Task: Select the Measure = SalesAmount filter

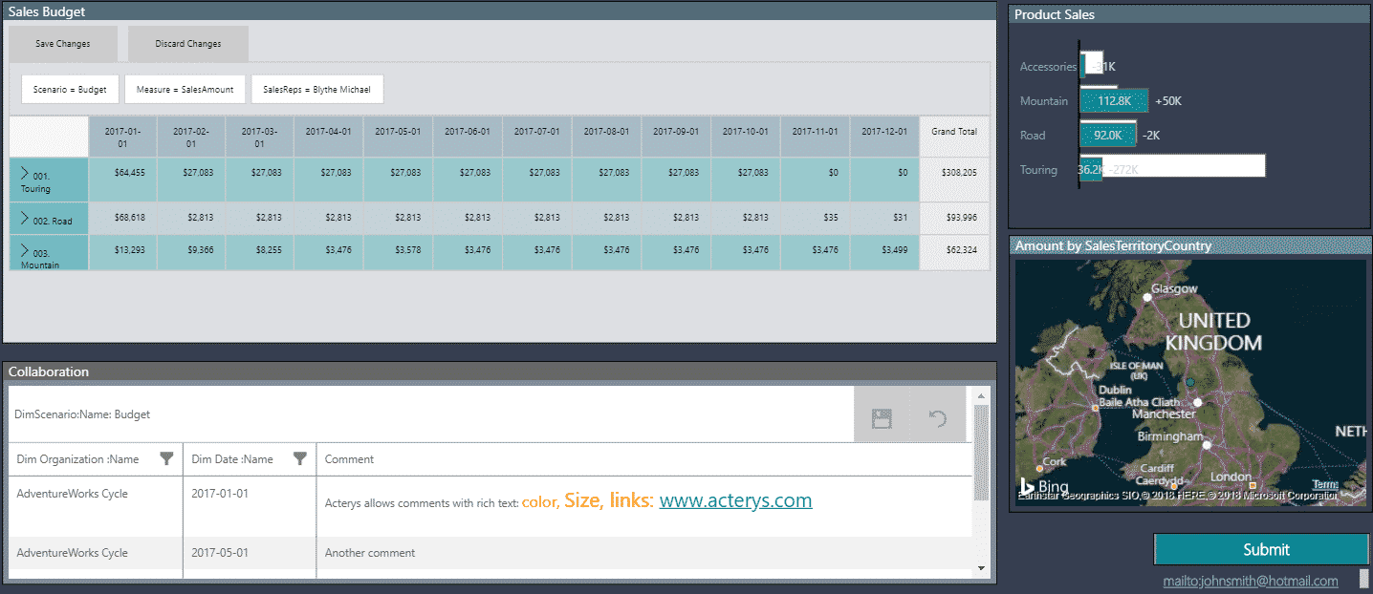Action: (185, 90)
